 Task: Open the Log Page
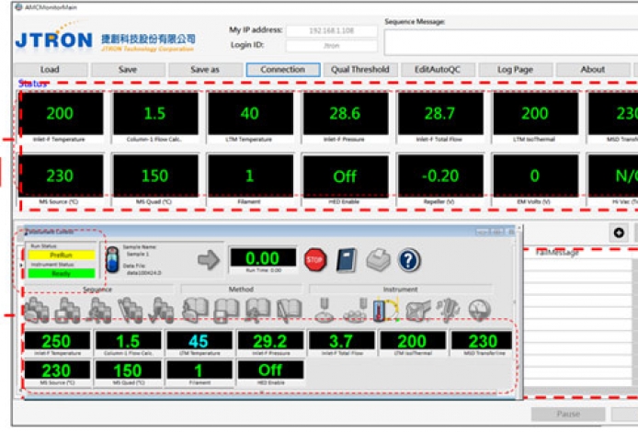[x=515, y=69]
